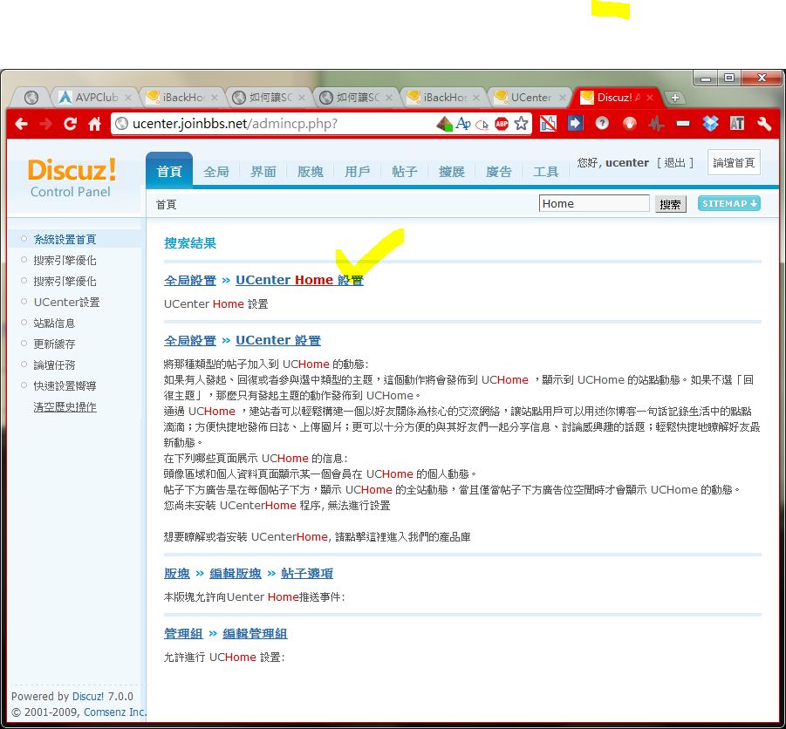Click the 搜索 search button
The width and height of the screenshot is (786, 729).
pos(670,204)
